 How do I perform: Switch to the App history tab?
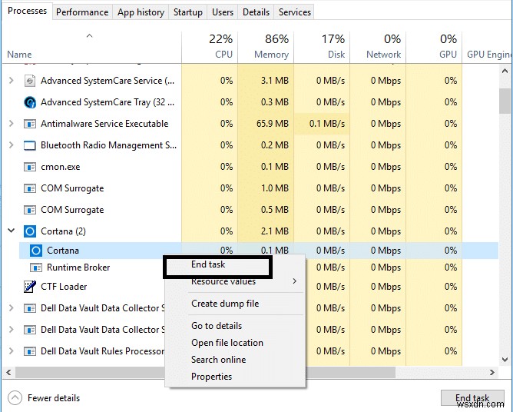point(141,12)
